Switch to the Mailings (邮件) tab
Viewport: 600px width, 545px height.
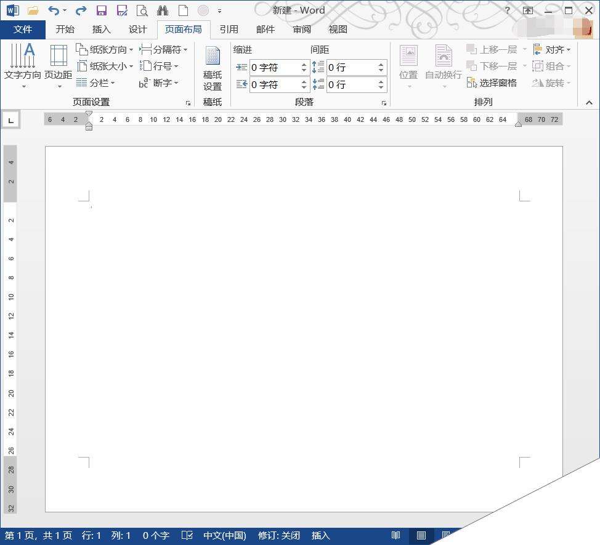pyautogui.click(x=266, y=30)
